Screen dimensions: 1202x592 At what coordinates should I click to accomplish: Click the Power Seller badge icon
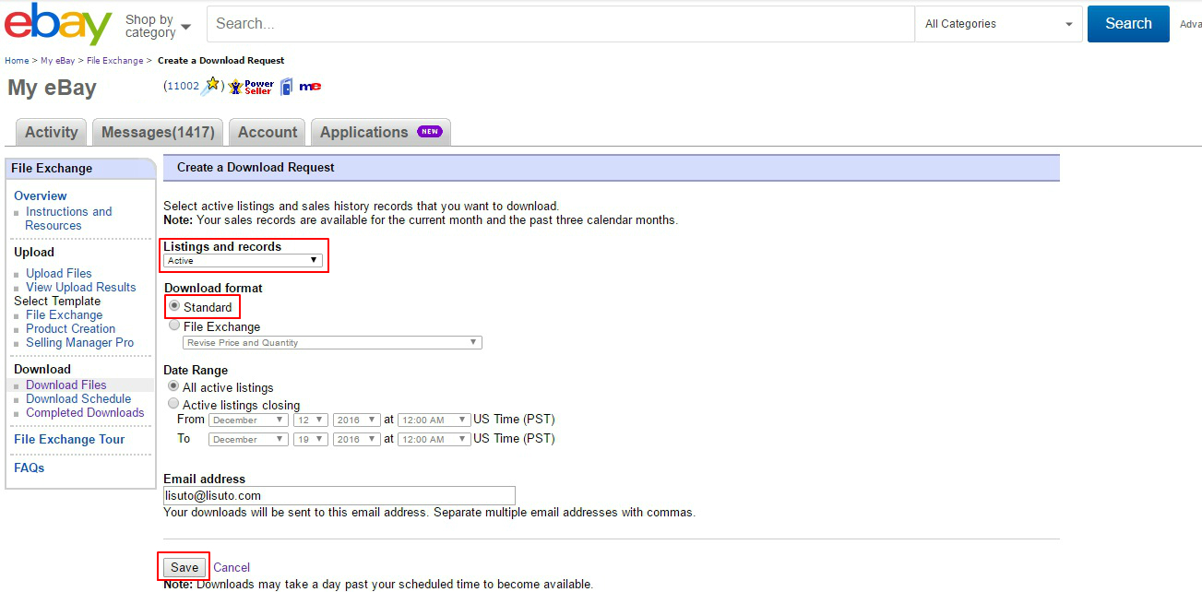[251, 87]
